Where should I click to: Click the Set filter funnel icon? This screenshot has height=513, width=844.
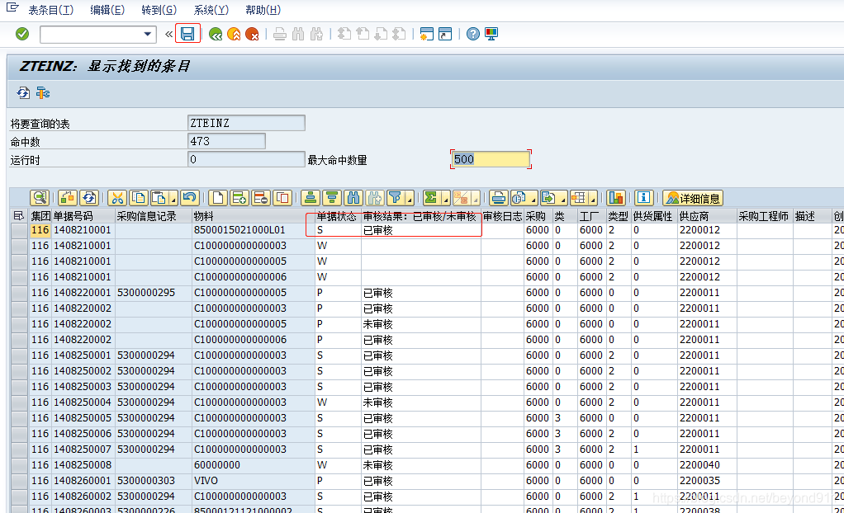(396, 198)
